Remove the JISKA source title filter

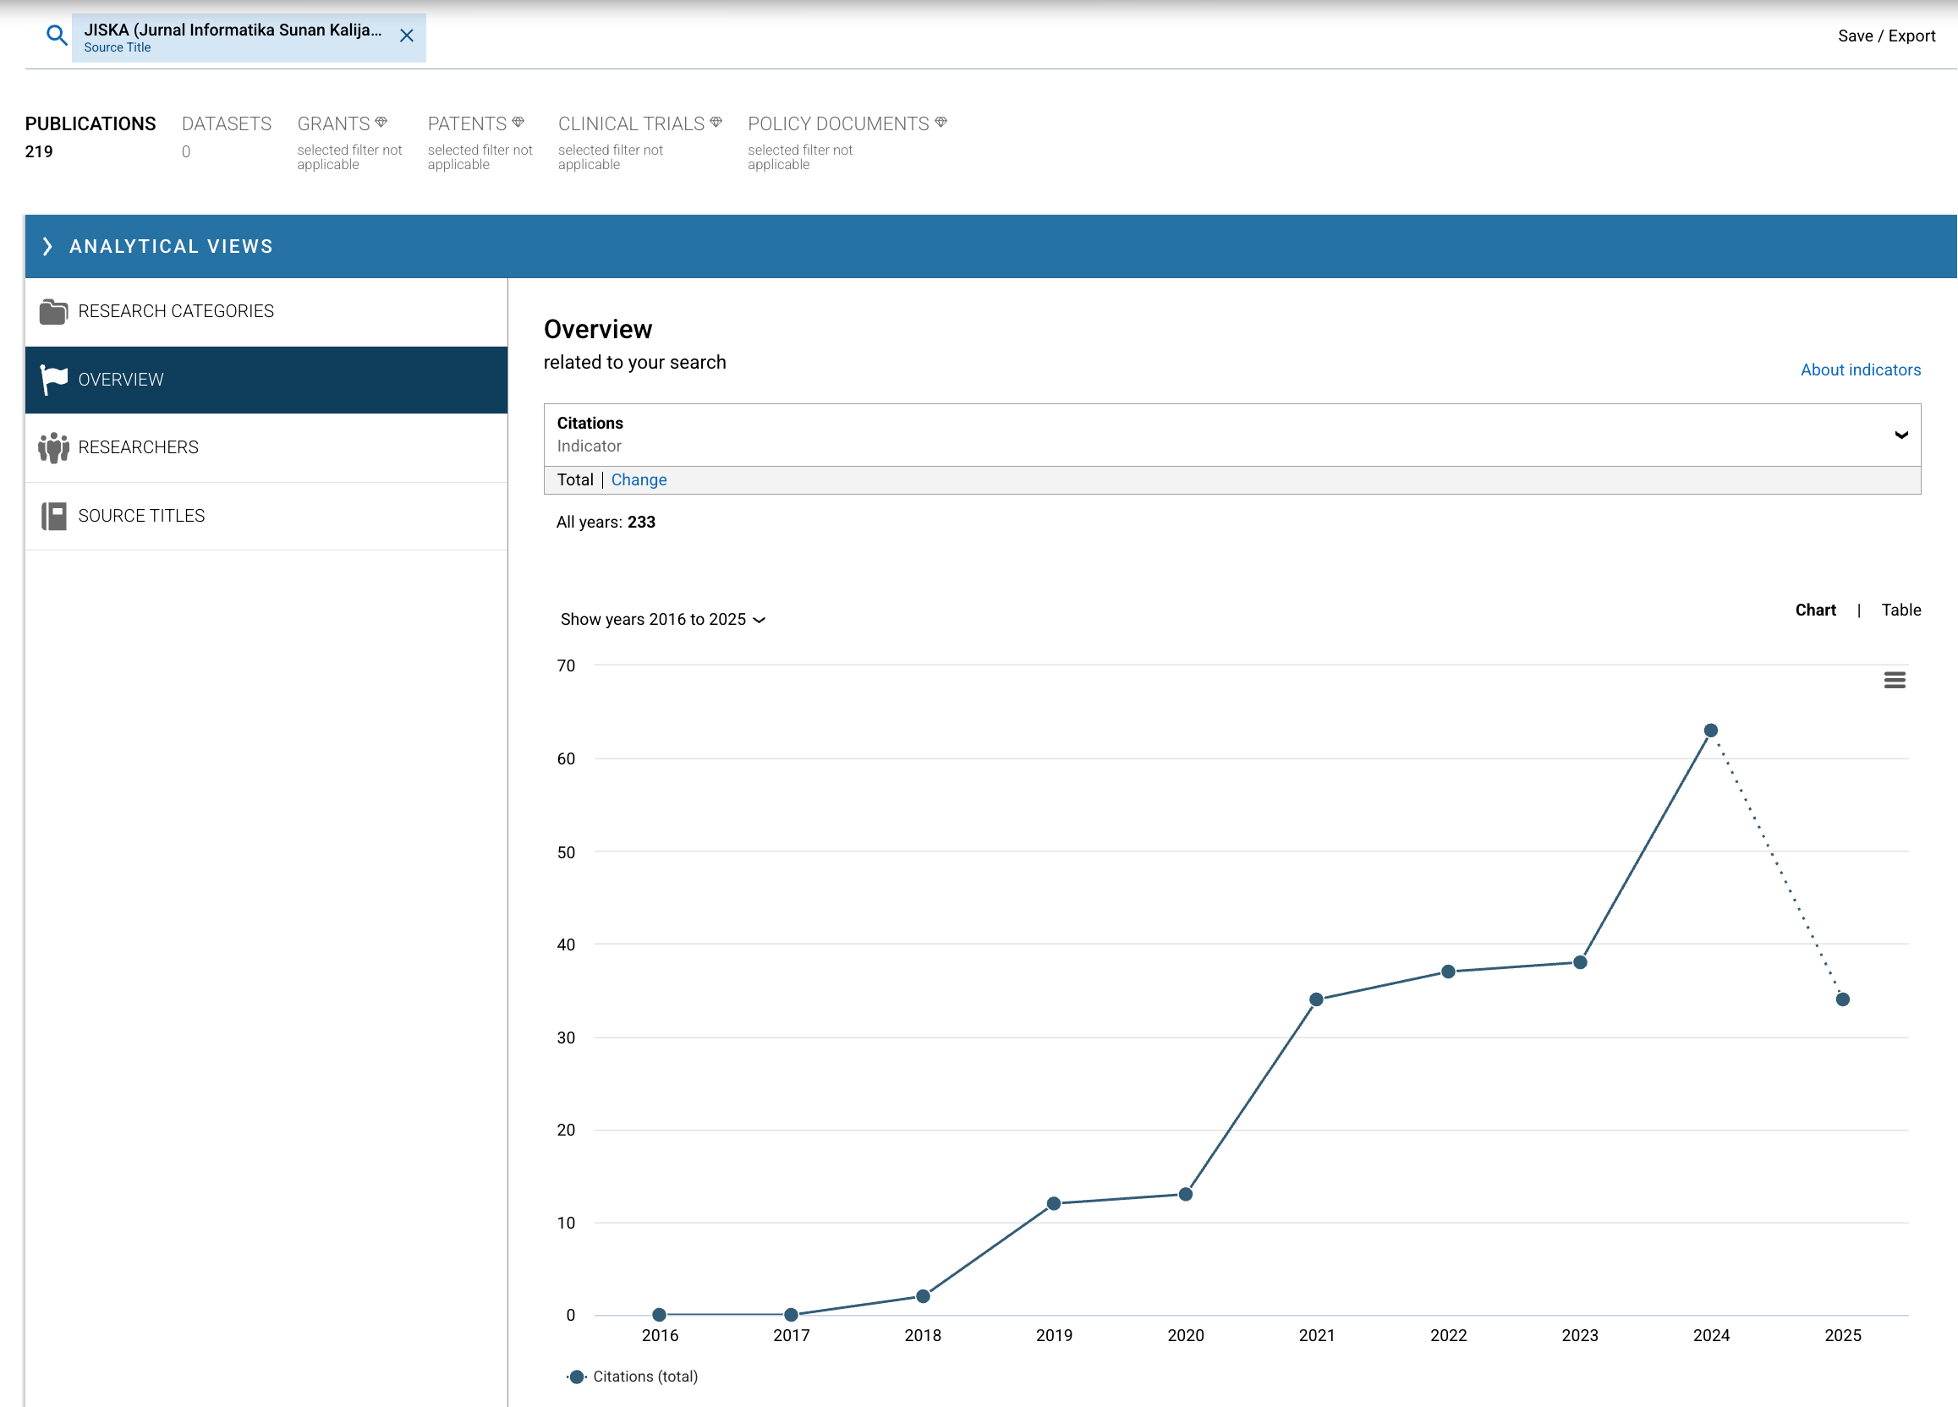(407, 36)
